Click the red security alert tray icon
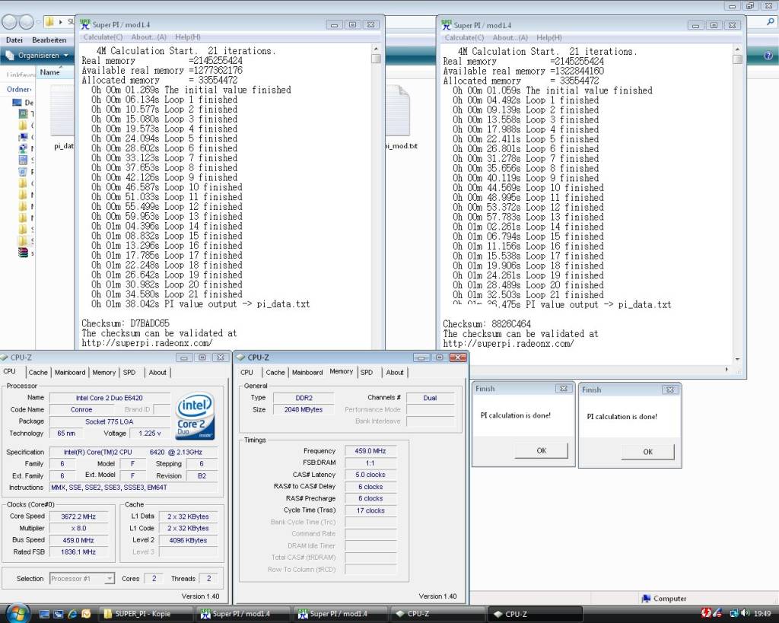Image resolution: width=779 pixels, height=623 pixels. pos(705,614)
